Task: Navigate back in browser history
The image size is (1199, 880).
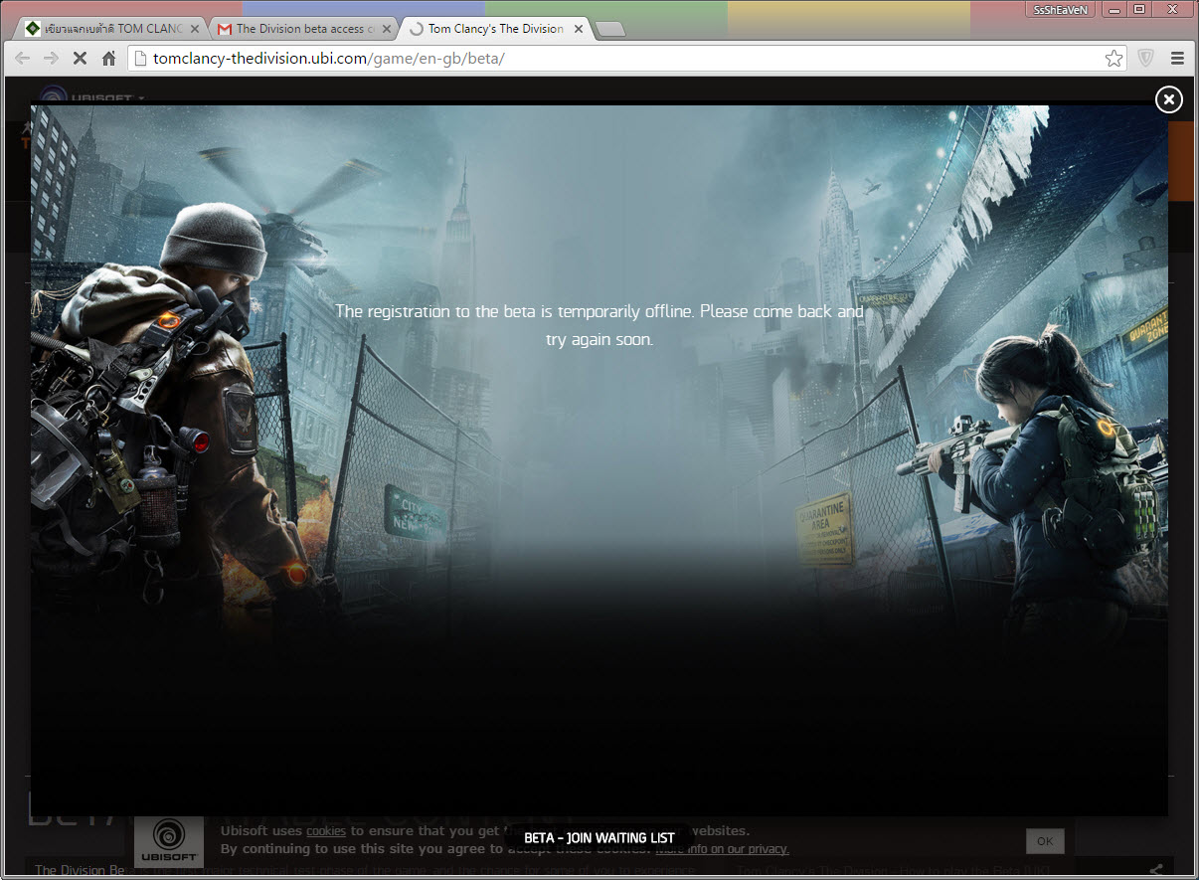Action: [x=22, y=59]
